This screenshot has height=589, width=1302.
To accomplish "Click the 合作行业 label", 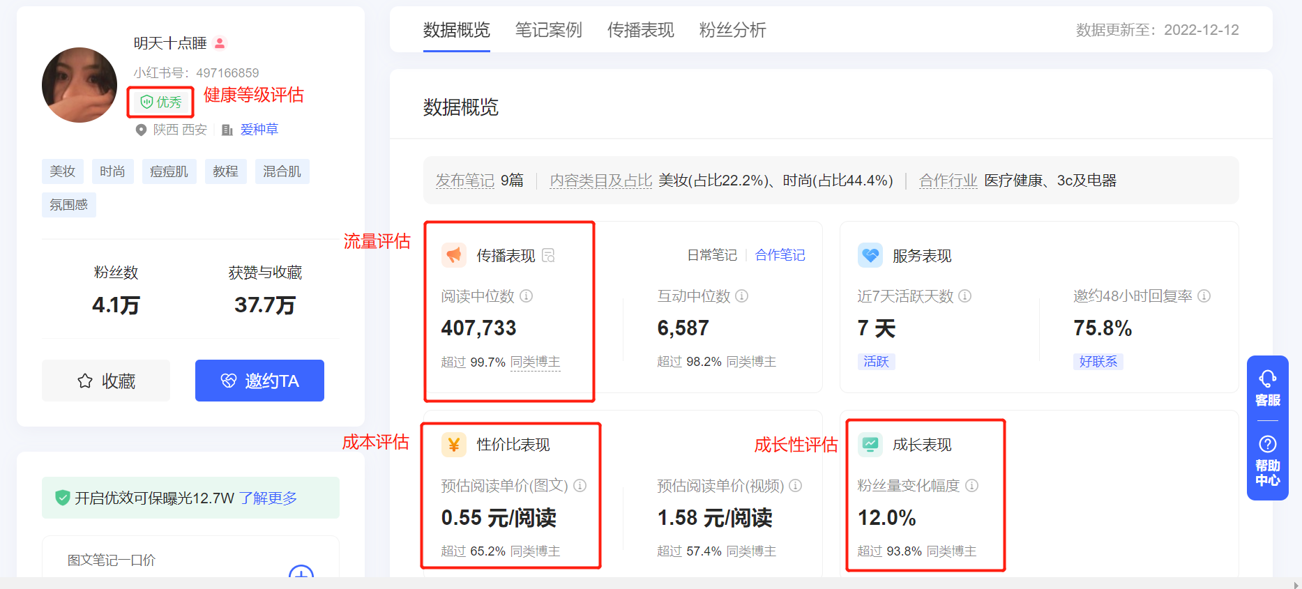I will 948,181.
